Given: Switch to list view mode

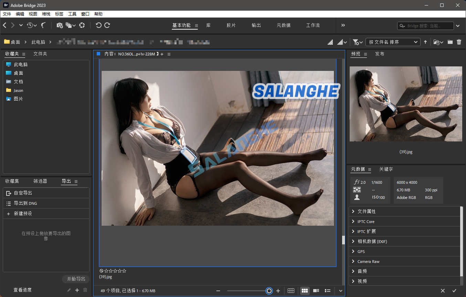Looking at the screenshot, I should coord(328,291).
